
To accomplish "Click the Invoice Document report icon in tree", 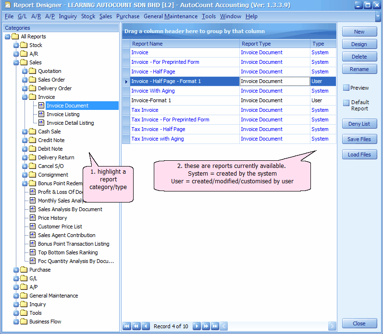I will tap(41, 106).
